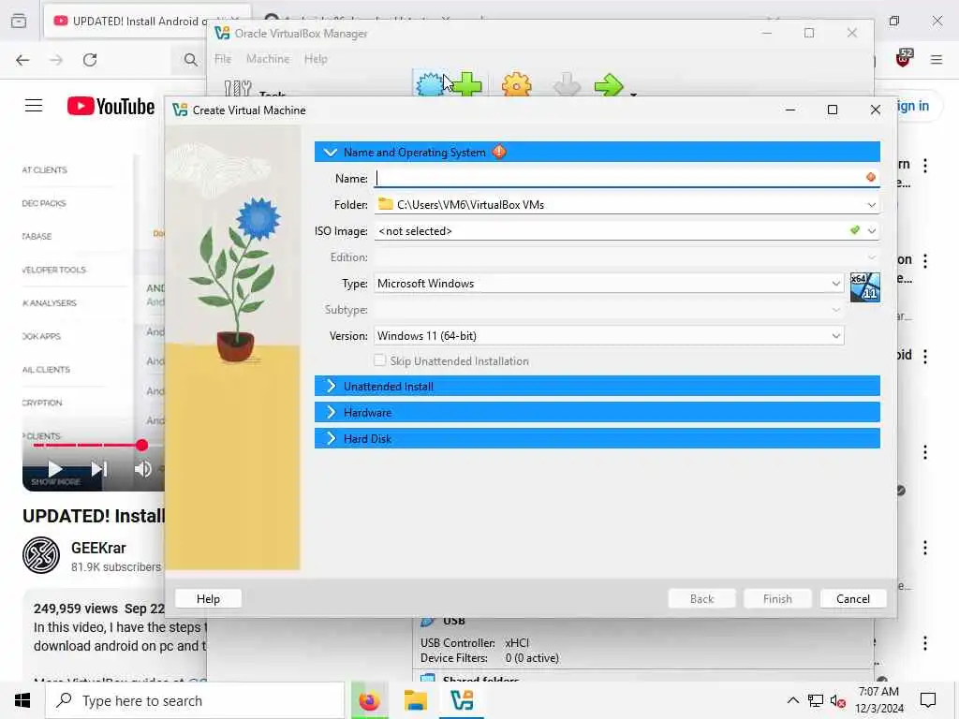Screen dimensions: 959x719
Task: Open the Folder path dropdown
Action: pyautogui.click(x=872, y=205)
